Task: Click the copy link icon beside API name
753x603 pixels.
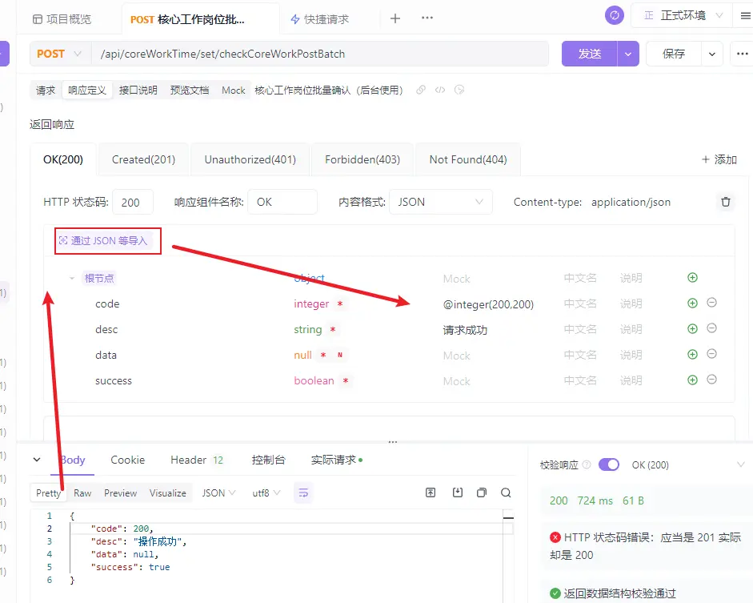Action: click(421, 90)
